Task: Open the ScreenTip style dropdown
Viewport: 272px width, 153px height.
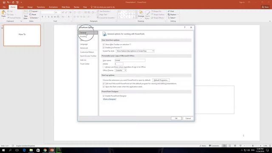Action: [x=135, y=51]
